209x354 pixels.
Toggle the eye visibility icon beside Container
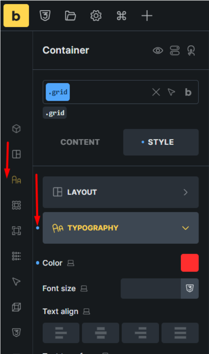coord(158,50)
